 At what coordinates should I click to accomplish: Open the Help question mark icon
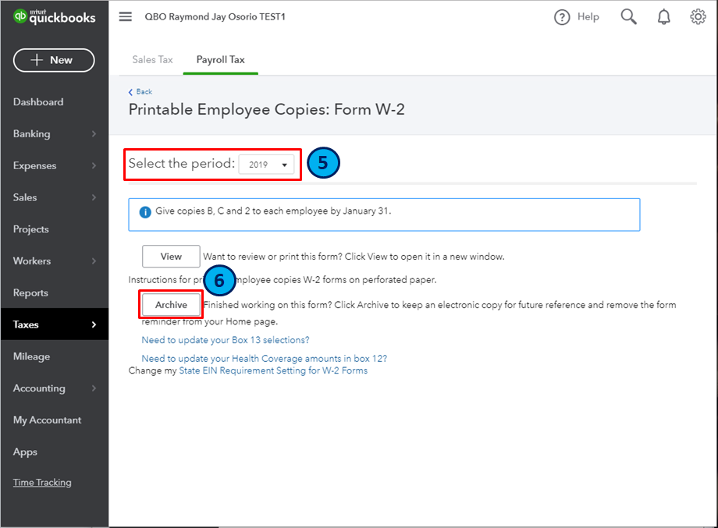pos(562,17)
